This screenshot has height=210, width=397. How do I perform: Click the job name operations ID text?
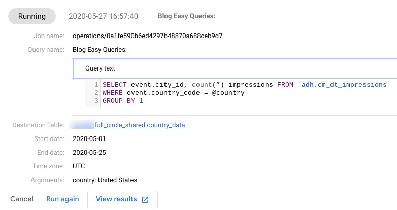(x=148, y=36)
